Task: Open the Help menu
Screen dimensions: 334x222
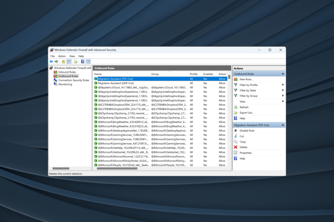Action: point(81,56)
